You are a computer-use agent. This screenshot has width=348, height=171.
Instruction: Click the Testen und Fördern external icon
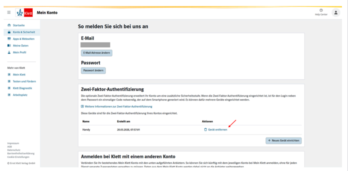(x=9, y=81)
